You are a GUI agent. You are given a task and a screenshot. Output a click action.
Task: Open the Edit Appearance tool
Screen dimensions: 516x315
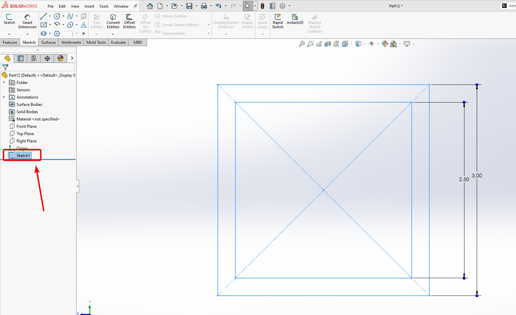(x=385, y=43)
